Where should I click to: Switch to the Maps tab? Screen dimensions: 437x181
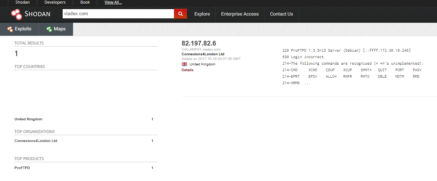[56, 29]
